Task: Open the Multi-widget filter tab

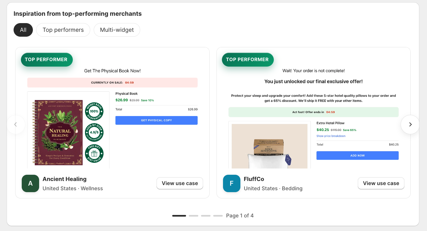Action: click(x=117, y=30)
